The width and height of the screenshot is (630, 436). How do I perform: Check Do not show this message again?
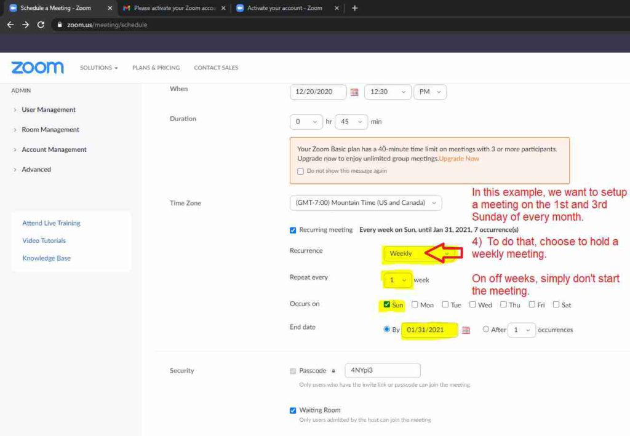pyautogui.click(x=300, y=172)
